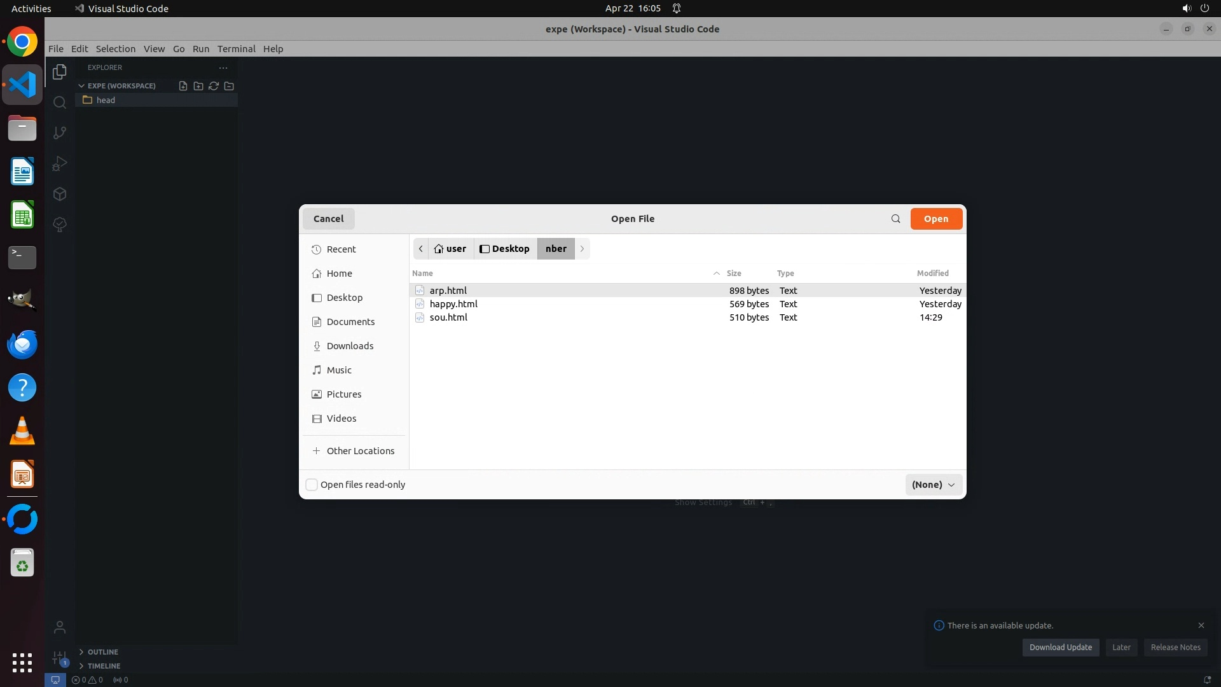Click the search icon in Open File dialog
The image size is (1221, 687).
point(895,219)
